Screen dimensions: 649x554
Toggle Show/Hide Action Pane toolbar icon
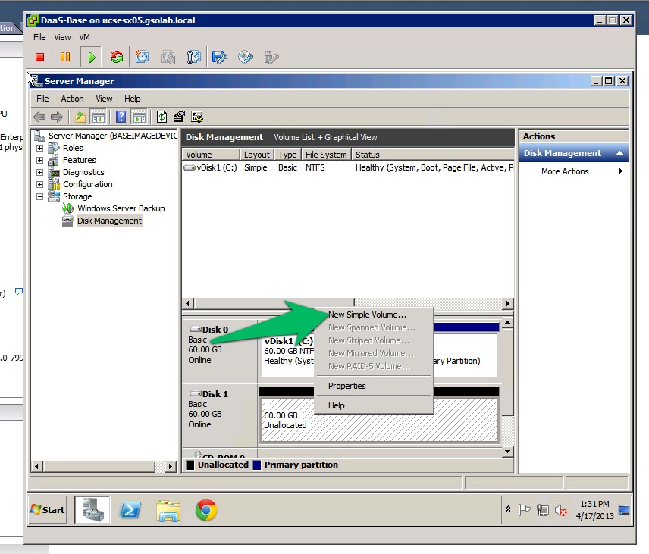[139, 117]
